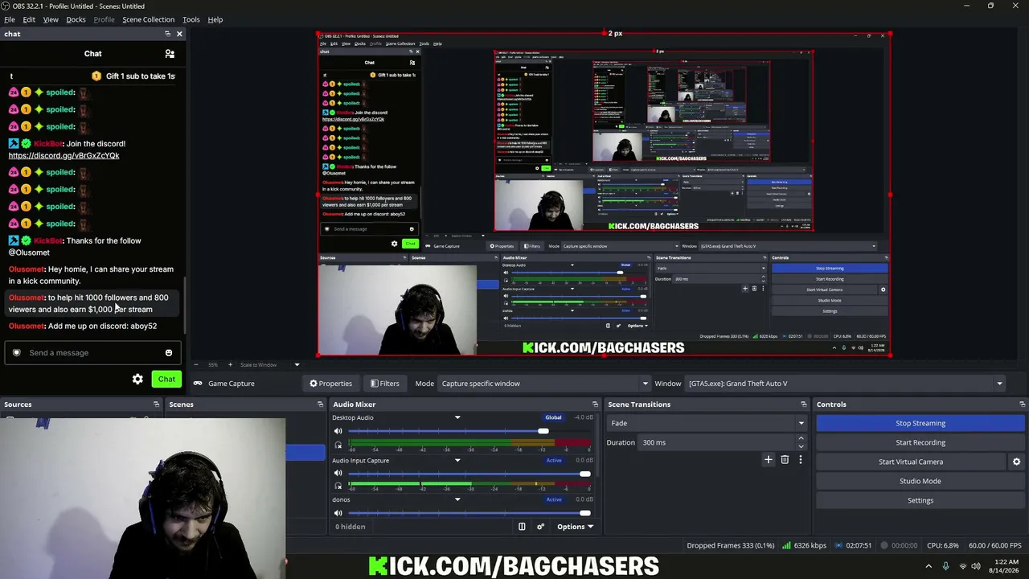
Task: Toggle Audio Input Capture monitoring headphone icon
Action: (x=338, y=487)
